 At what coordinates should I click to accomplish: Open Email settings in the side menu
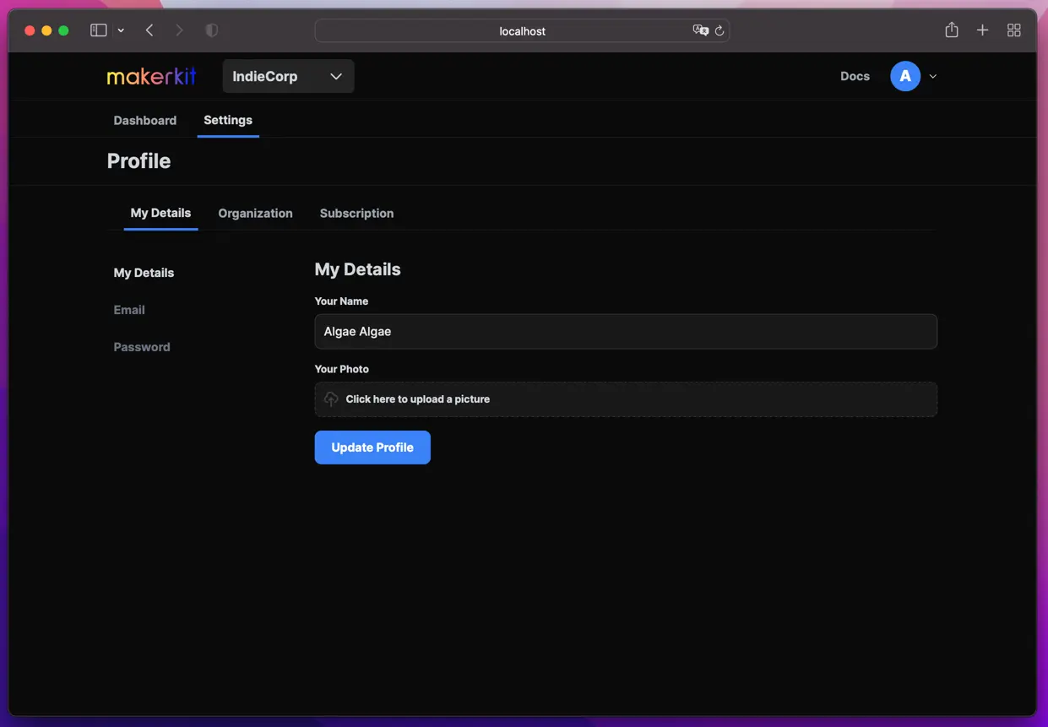pos(129,310)
